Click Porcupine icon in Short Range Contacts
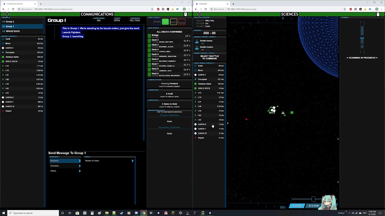The width and height of the screenshot is (385, 216). 196,79
